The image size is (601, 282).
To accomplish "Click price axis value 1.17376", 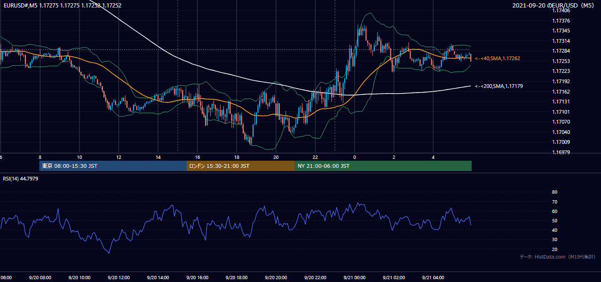I will 561,21.
